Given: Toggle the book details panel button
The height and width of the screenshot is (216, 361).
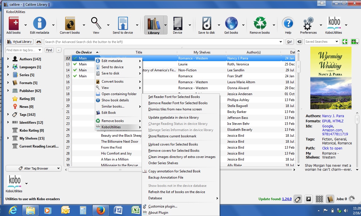Looking at the screenshot, I should (x=330, y=199).
